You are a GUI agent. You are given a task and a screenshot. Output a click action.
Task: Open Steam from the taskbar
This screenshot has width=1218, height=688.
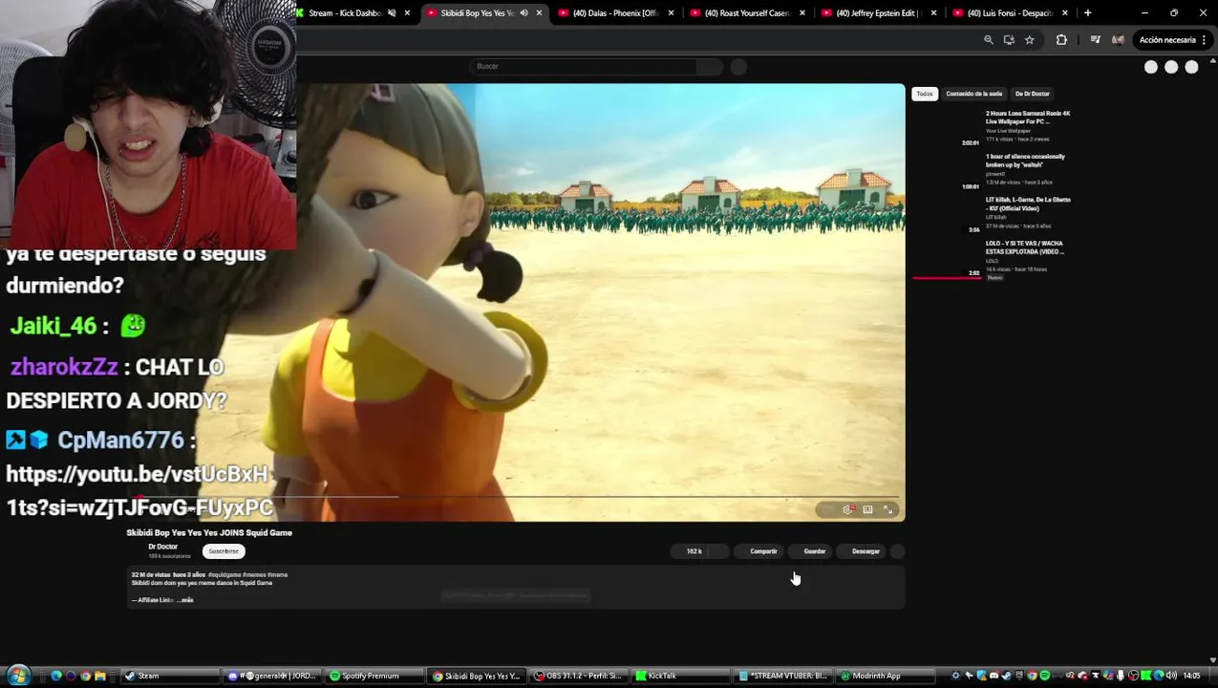tap(170, 676)
